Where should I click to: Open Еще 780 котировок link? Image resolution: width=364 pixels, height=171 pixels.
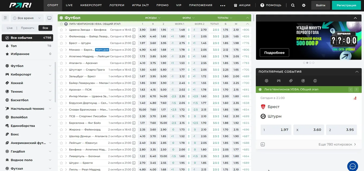click(x=337, y=144)
